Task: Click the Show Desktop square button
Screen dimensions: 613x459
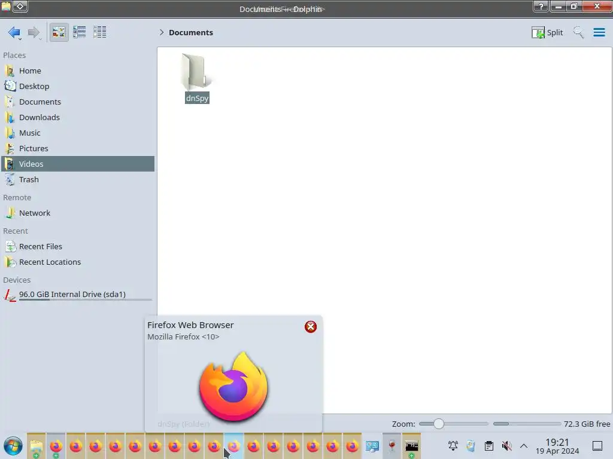Action: tap(597, 446)
